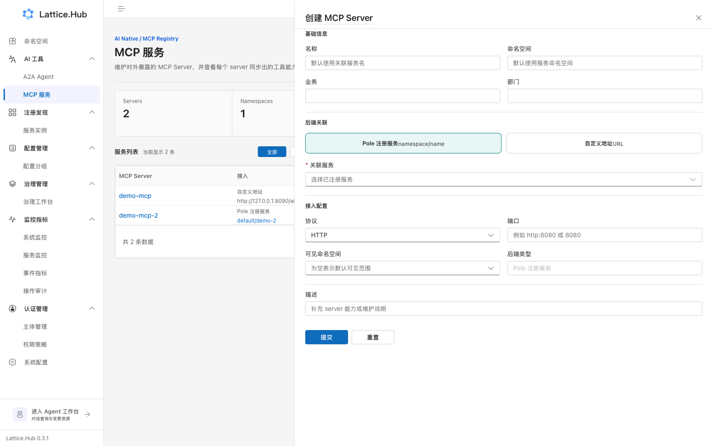Screen dimensions: 713x446
Task: Collapse the 监控指标 menu group
Action: pyautogui.click(x=92, y=219)
